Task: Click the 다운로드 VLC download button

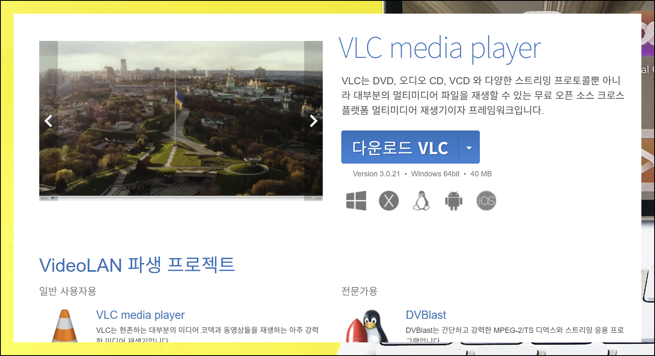Action: (x=400, y=147)
